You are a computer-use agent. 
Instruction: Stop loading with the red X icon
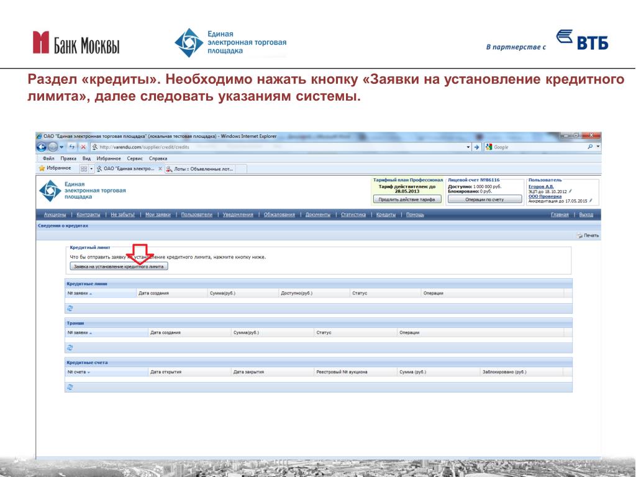[83, 147]
